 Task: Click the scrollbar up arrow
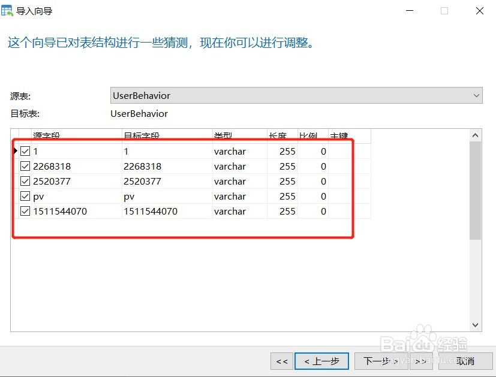pos(475,134)
